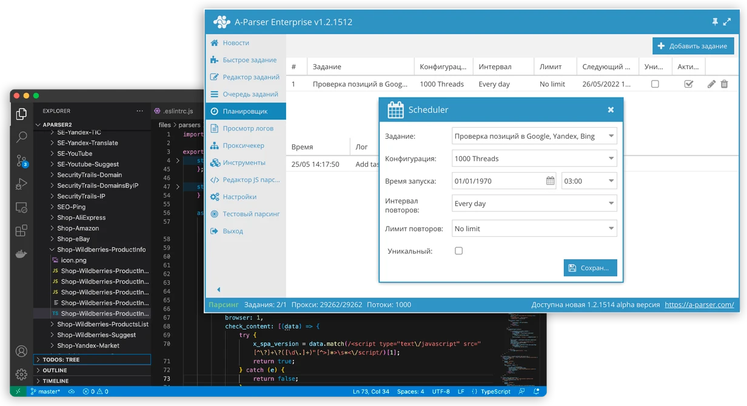Collapse the Shop-Wildberries-ProductInfo folder
Screen dimensions: 747x406
pyautogui.click(x=92, y=250)
